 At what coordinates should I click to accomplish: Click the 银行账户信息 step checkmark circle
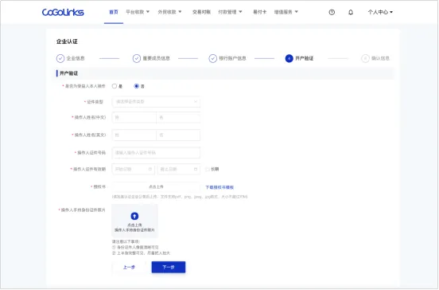pyautogui.click(x=213, y=58)
